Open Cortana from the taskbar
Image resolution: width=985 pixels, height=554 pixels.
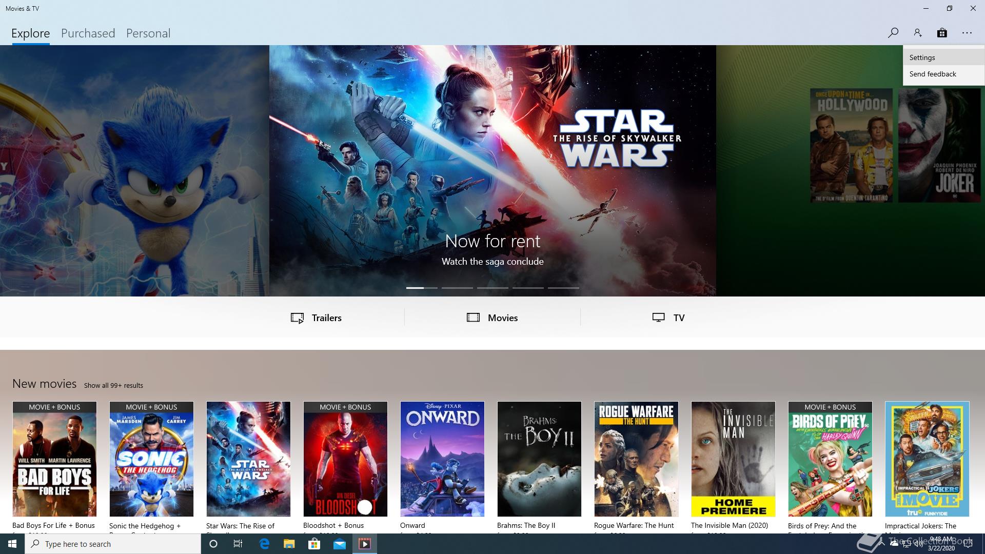click(x=213, y=544)
